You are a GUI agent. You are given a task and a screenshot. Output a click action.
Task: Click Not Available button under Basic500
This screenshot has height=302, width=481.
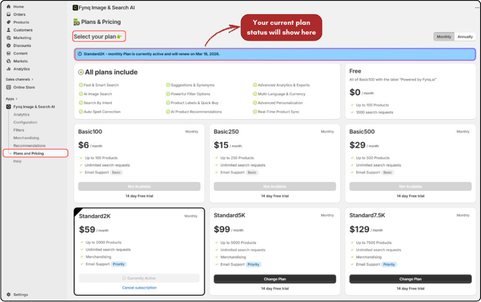(411, 187)
